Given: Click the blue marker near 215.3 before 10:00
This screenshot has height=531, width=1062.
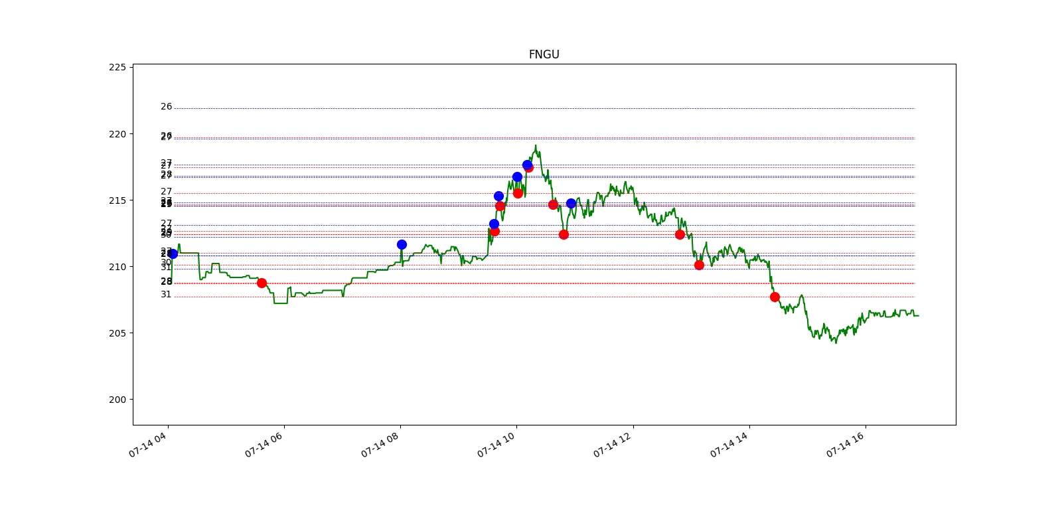Looking at the screenshot, I should [x=498, y=196].
